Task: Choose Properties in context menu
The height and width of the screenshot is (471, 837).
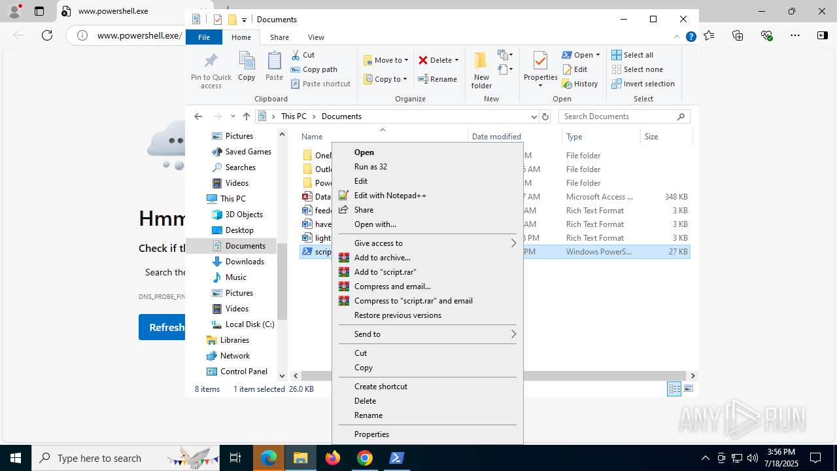Action: (x=428, y=434)
